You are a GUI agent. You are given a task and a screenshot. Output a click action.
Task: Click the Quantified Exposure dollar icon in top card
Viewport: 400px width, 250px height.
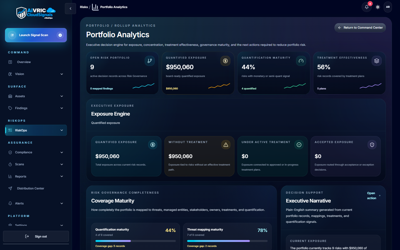[225, 61]
